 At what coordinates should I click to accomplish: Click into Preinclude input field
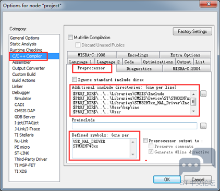(x=135, y=126)
